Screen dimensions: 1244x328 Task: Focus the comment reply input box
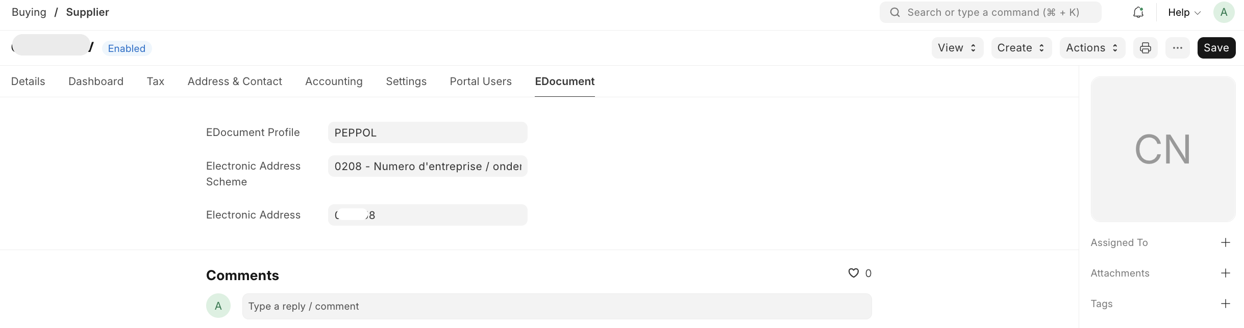coord(557,306)
